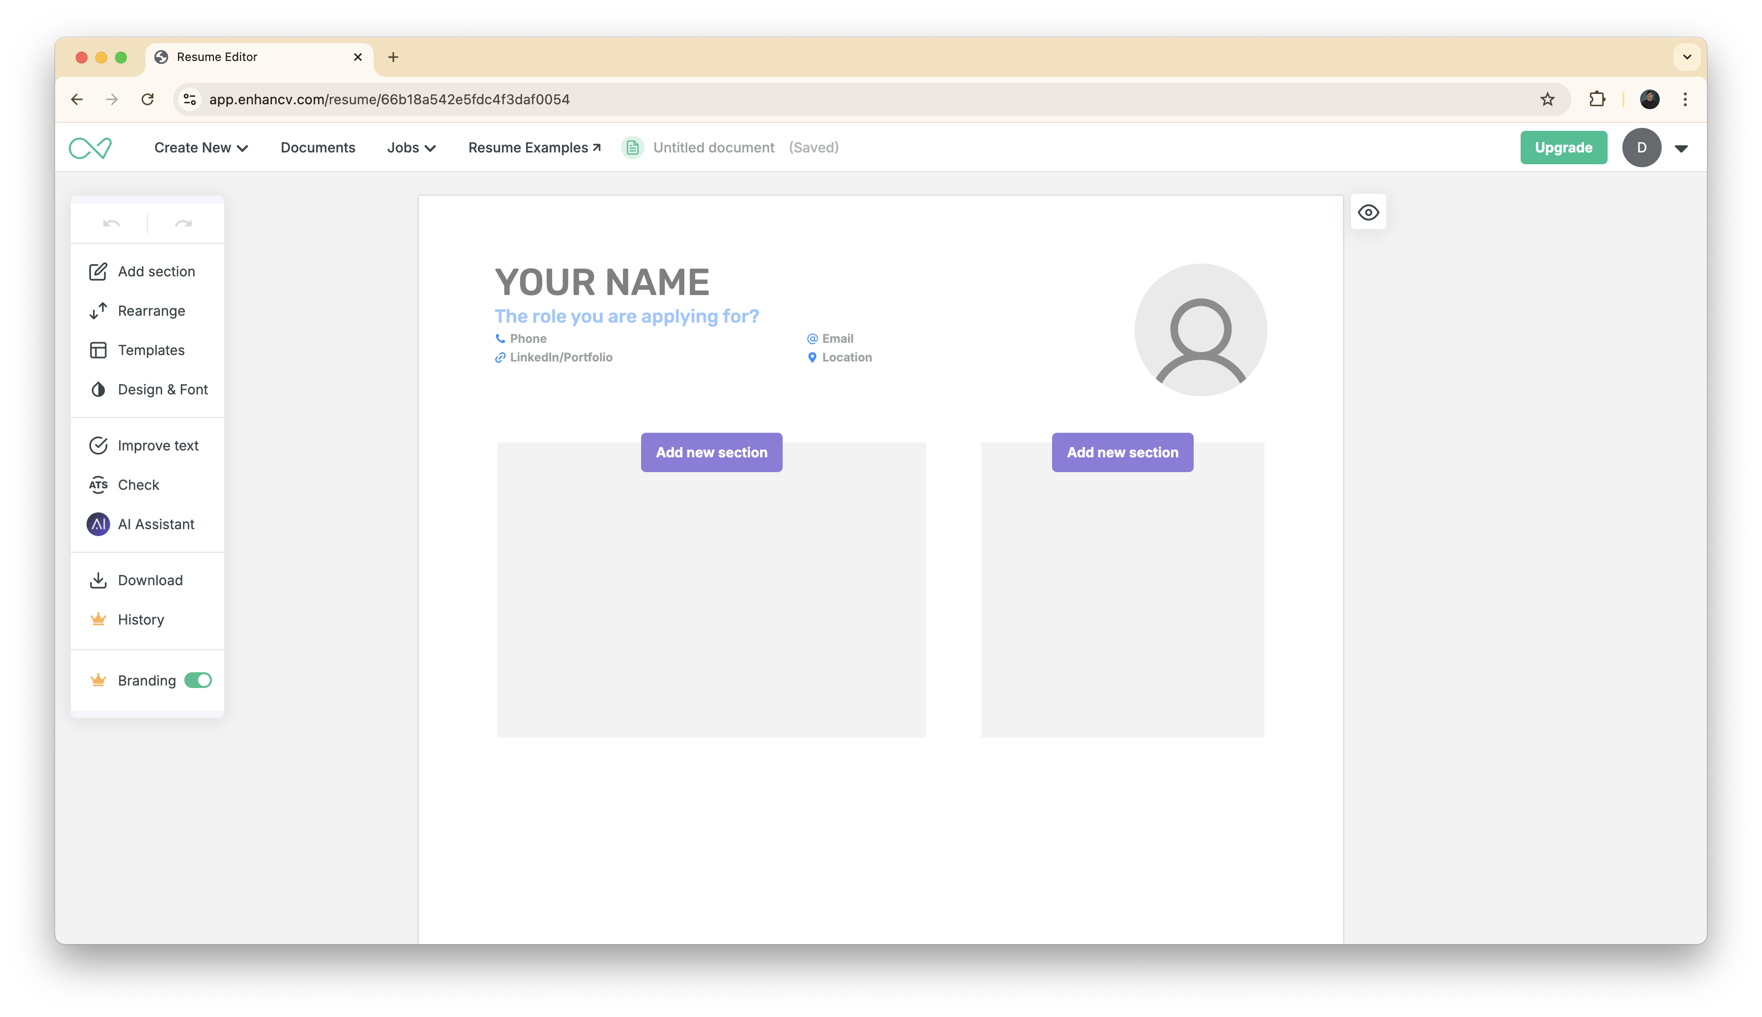Click the Email placeholder text

(838, 338)
